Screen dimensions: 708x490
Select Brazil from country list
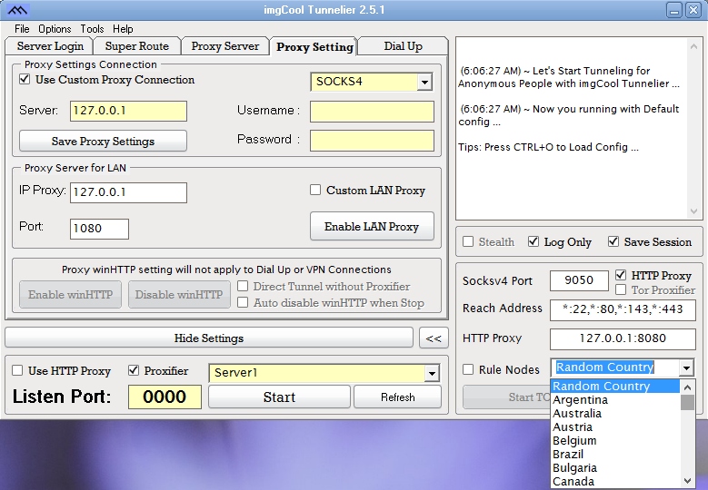615,454
